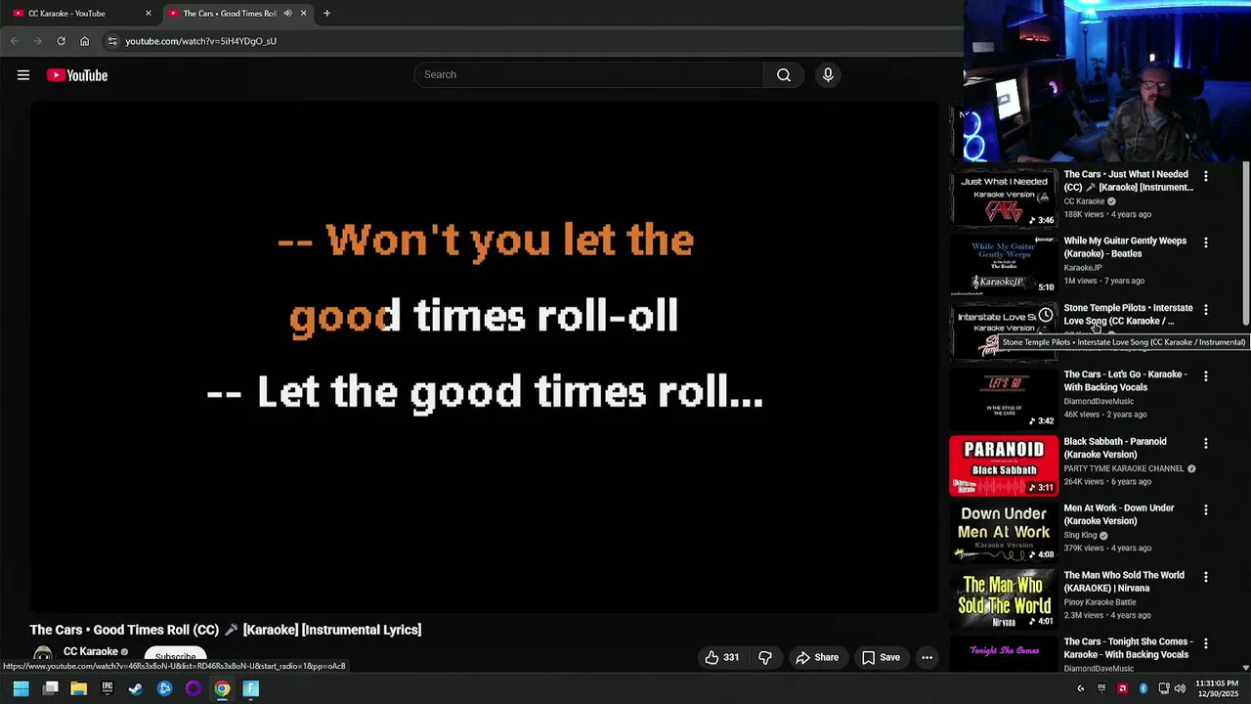Add Interstate Love Song to Watch Later
This screenshot has height=704, width=1251.
click(x=1046, y=316)
